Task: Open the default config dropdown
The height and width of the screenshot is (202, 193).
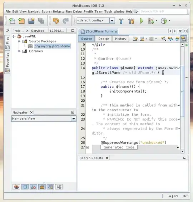Action: 112,20
